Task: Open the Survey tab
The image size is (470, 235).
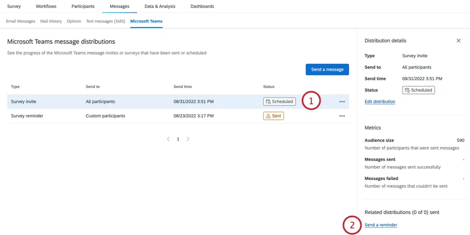Action: tap(14, 7)
